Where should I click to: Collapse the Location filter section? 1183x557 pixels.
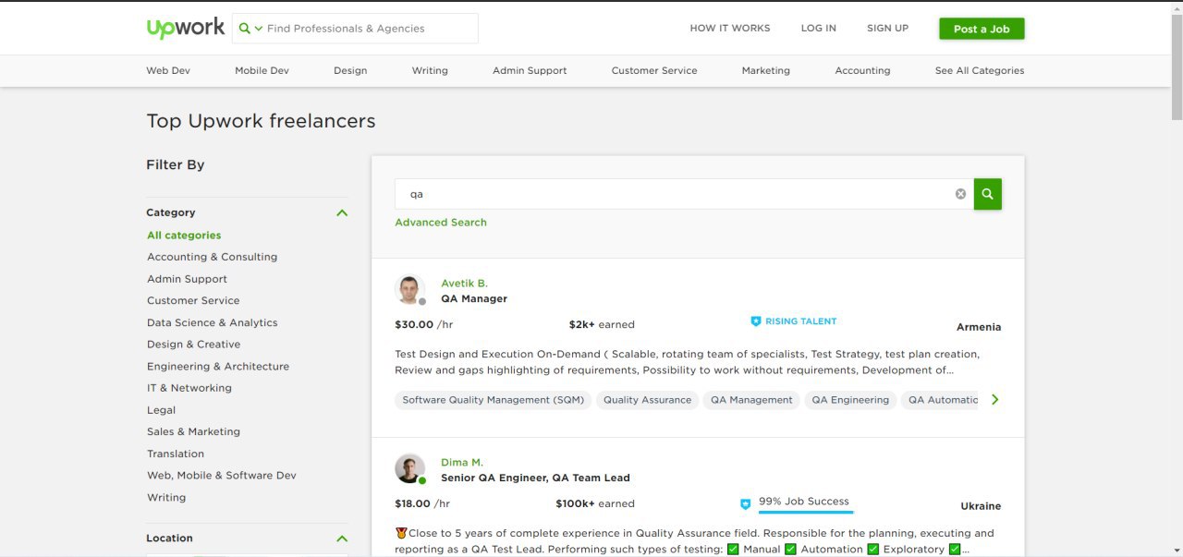point(342,539)
